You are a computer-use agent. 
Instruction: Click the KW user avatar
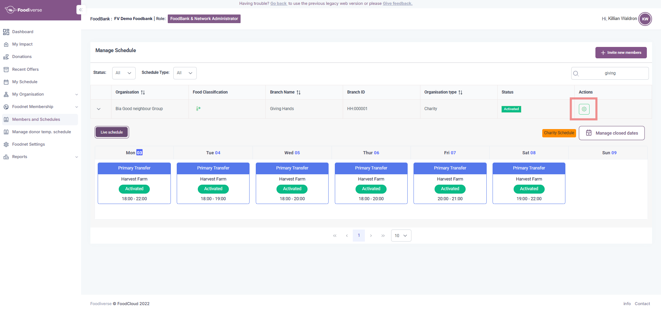click(645, 19)
